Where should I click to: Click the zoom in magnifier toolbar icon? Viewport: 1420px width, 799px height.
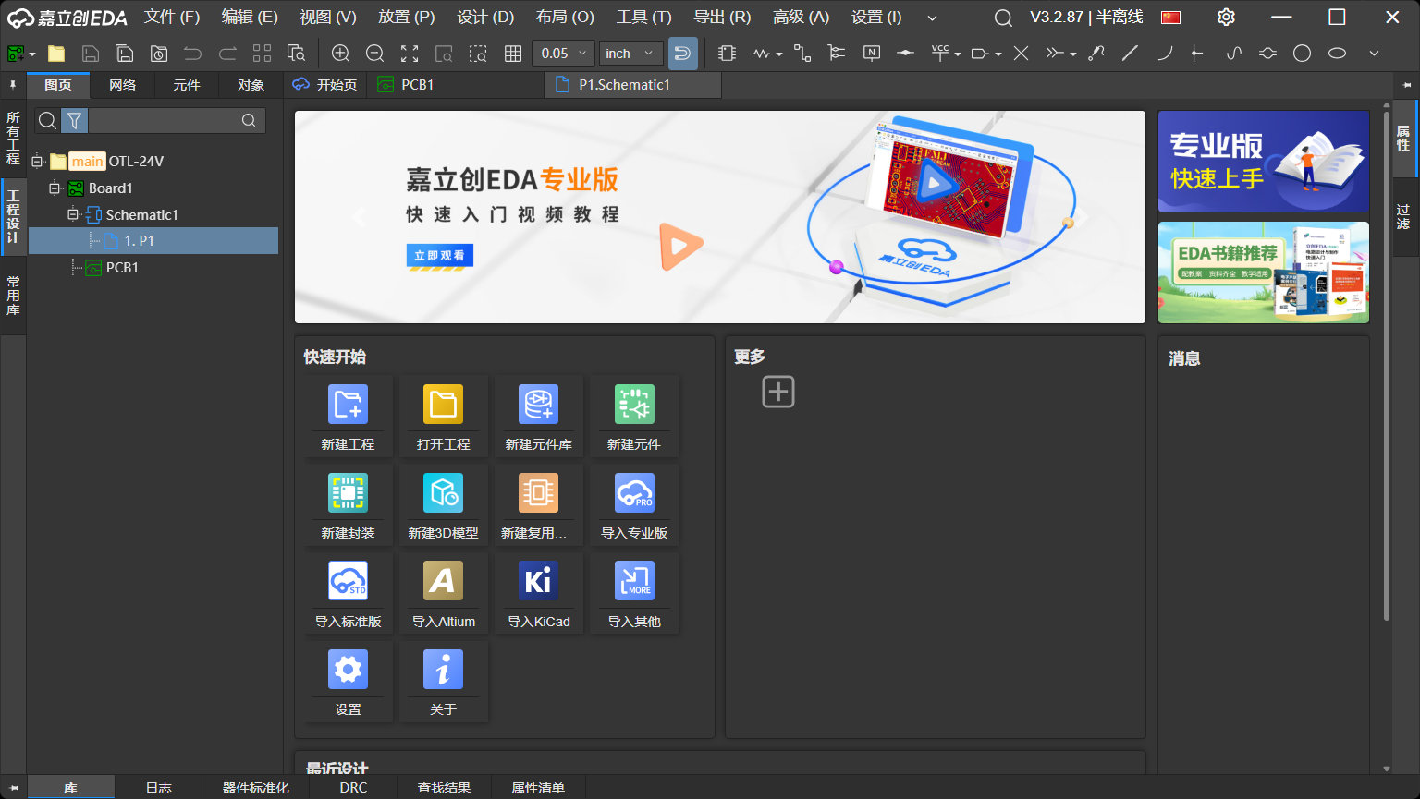coord(340,54)
